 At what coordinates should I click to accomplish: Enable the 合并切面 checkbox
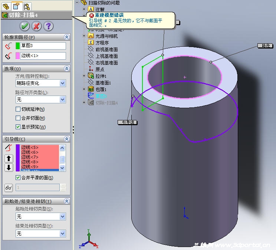pos(18,118)
